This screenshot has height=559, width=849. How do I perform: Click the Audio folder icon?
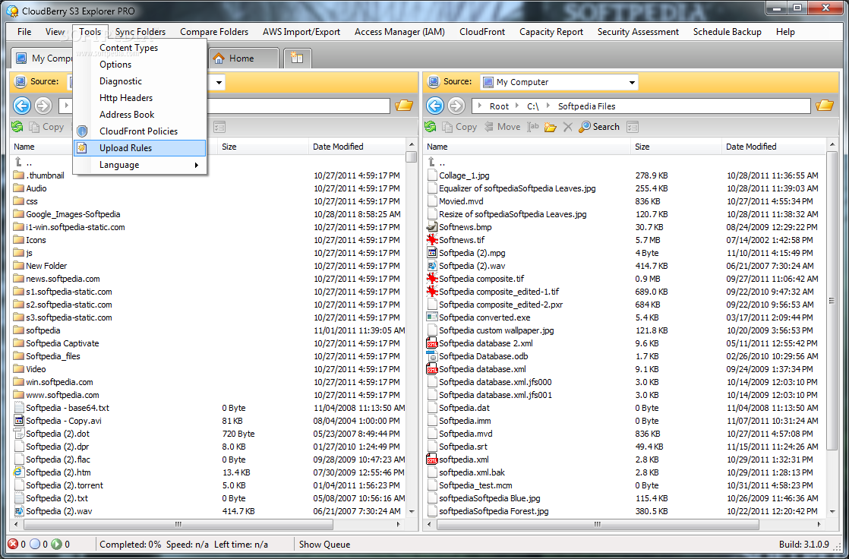click(19, 188)
